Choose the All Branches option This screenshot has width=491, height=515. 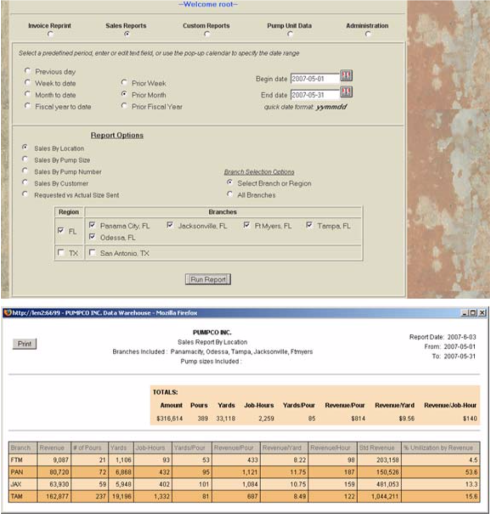(230, 194)
